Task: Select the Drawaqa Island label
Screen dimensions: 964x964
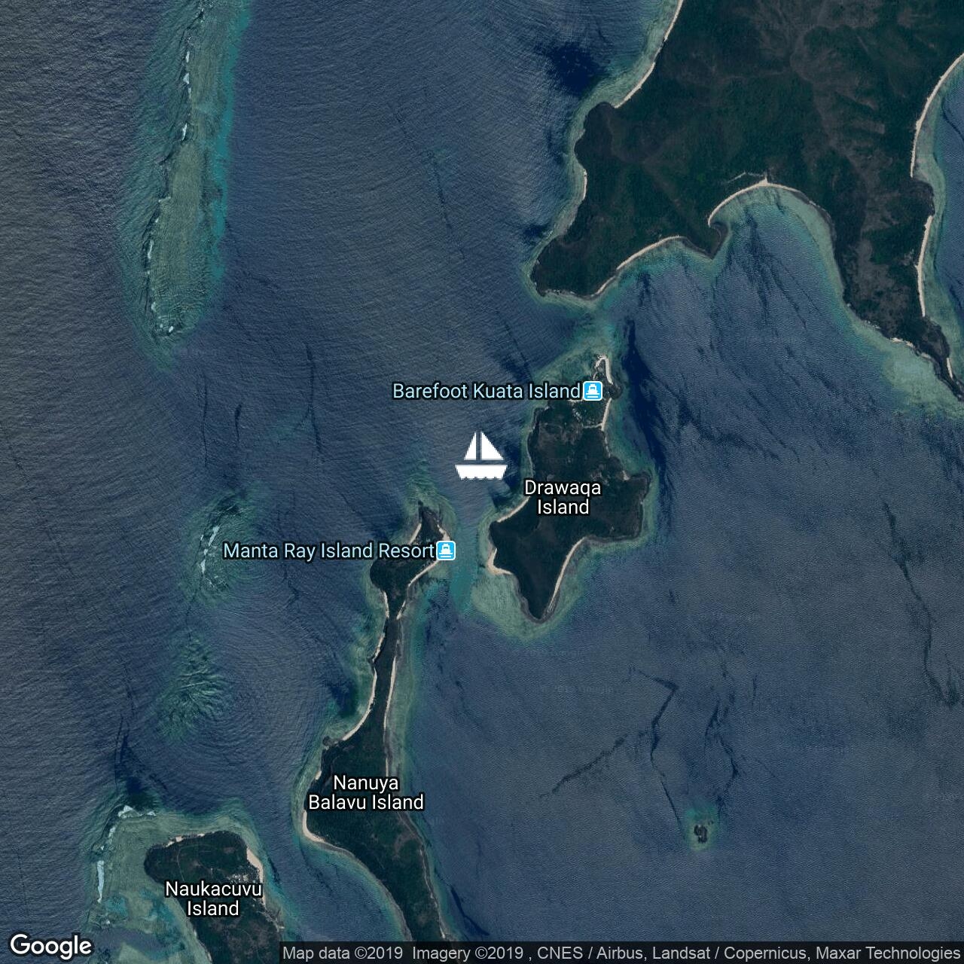Action: 563,497
